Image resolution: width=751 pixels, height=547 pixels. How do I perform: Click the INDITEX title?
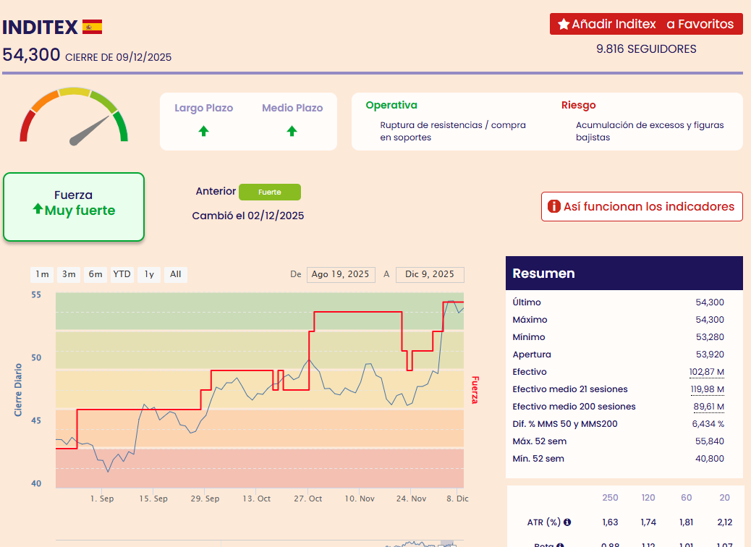pos(41,27)
